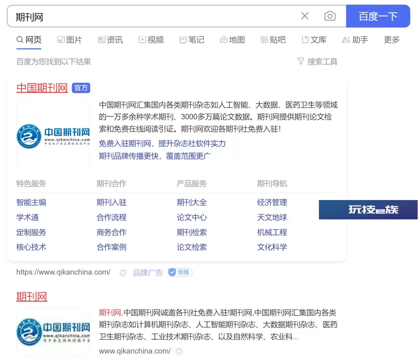
Task: Open the 机械工程 link
Action: [272, 232]
